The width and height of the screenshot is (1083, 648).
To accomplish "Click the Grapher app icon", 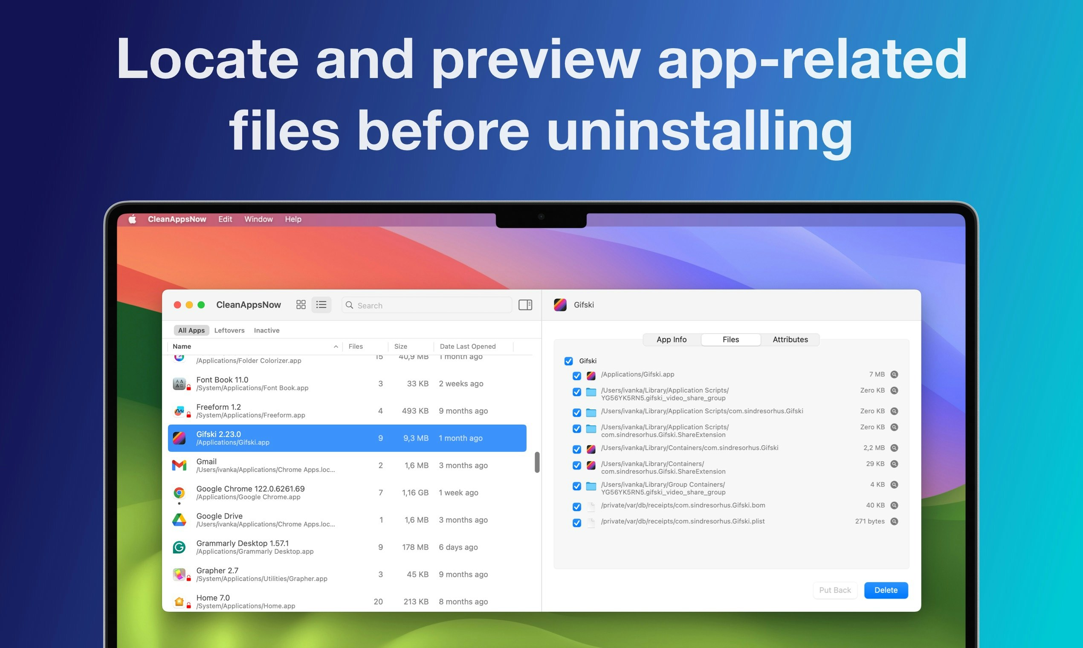I will (x=179, y=574).
